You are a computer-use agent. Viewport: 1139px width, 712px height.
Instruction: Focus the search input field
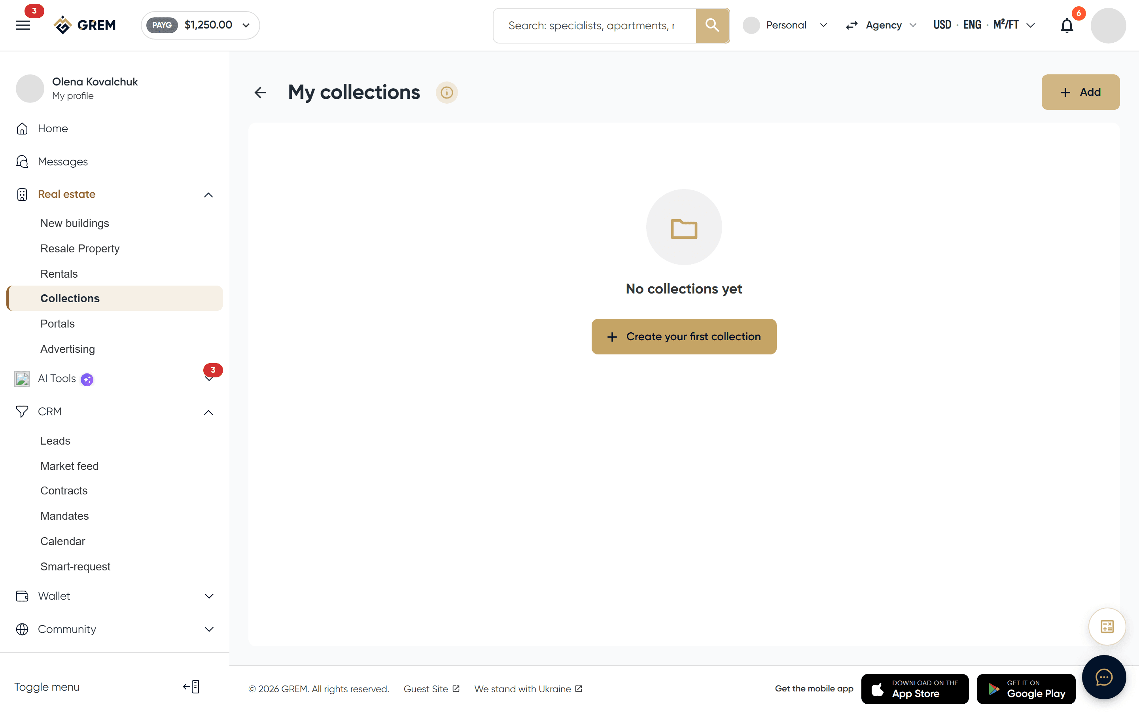coord(594,25)
